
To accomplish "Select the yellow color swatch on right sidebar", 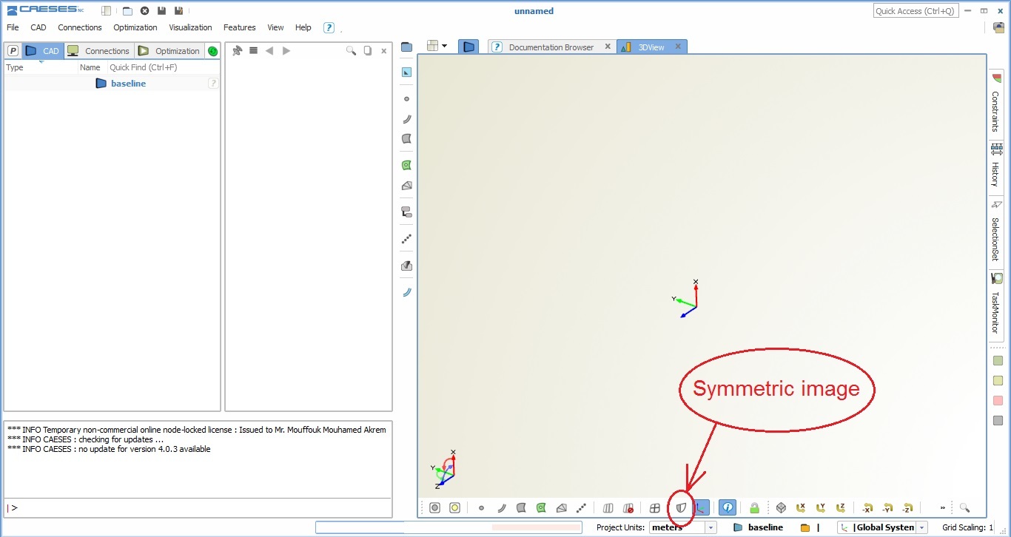I will pyautogui.click(x=998, y=381).
